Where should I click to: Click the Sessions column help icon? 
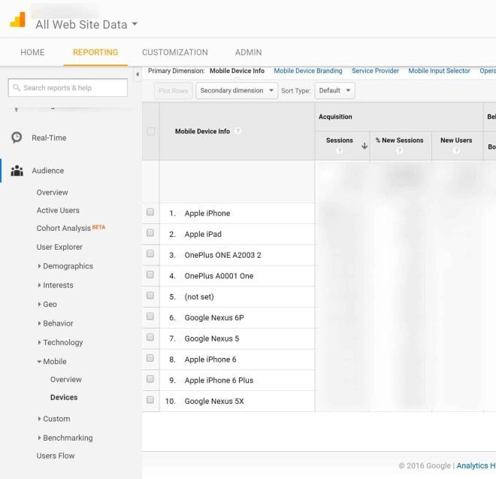click(339, 150)
